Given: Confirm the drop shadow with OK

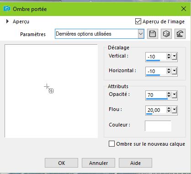Looking at the screenshot, I should [x=61, y=163].
